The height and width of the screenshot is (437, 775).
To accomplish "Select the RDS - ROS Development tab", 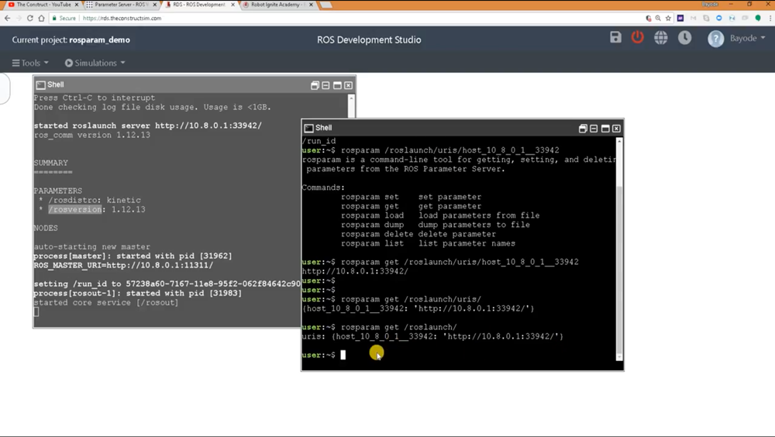I will click(200, 5).
